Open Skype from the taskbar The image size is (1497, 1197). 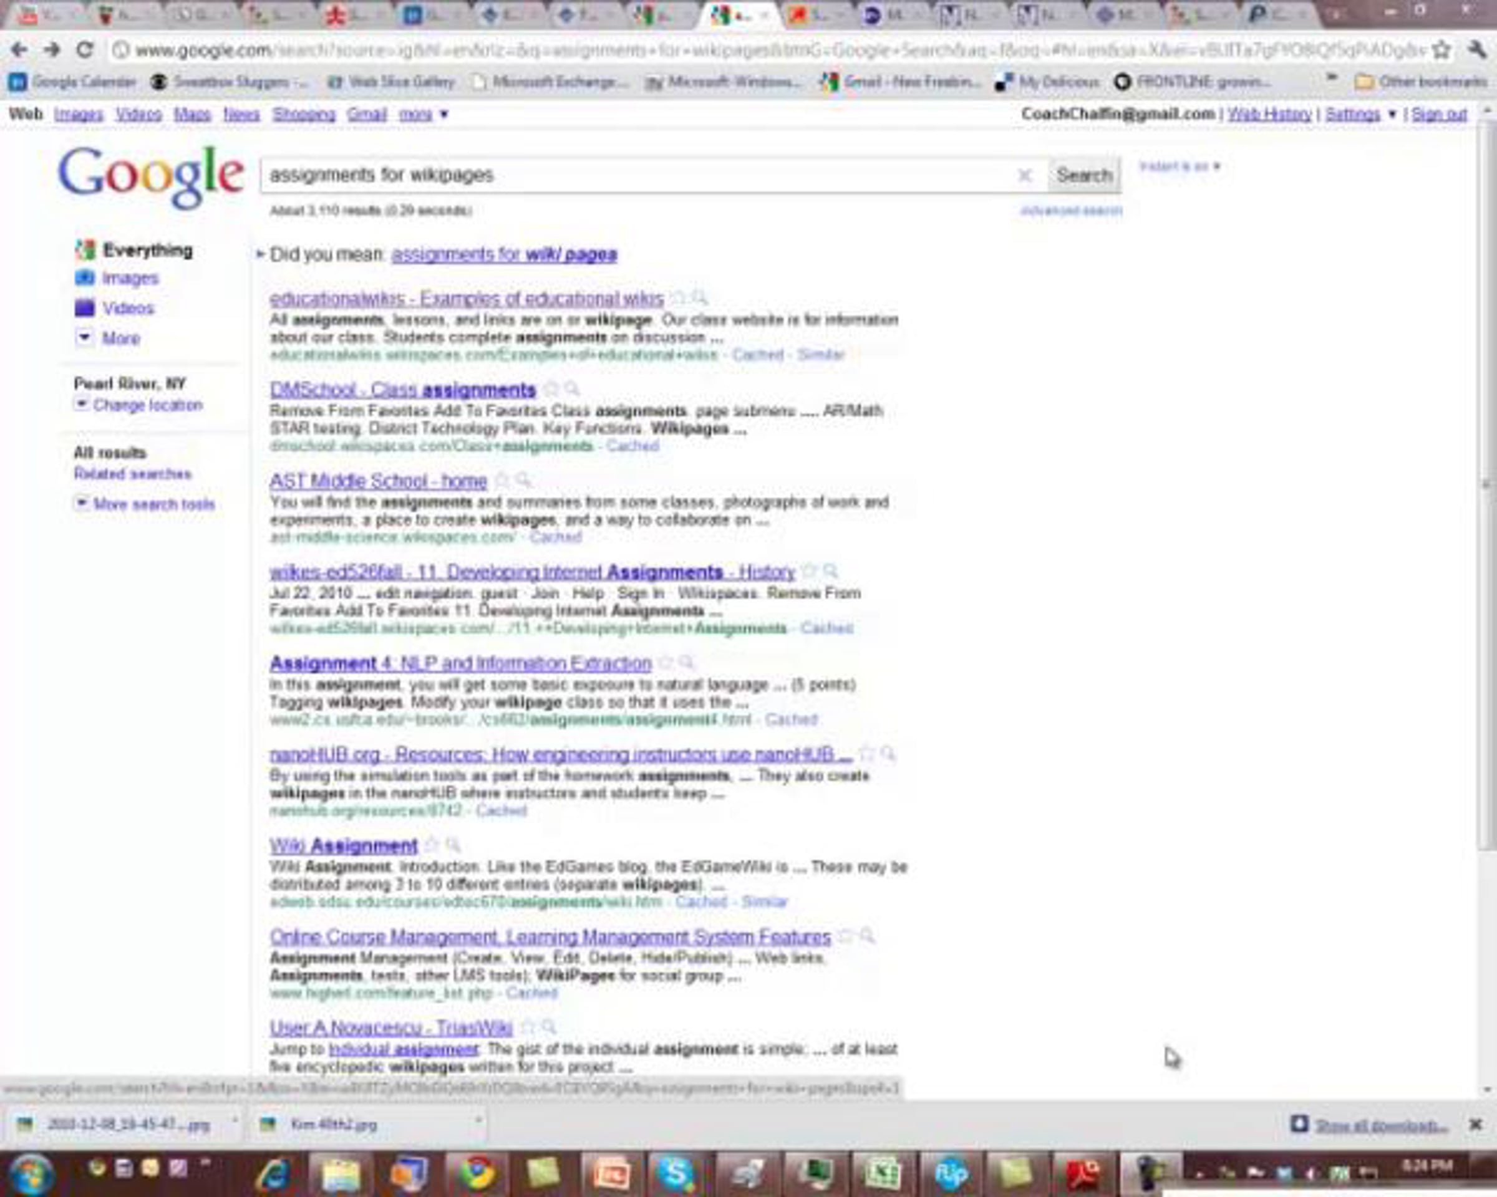coord(675,1174)
